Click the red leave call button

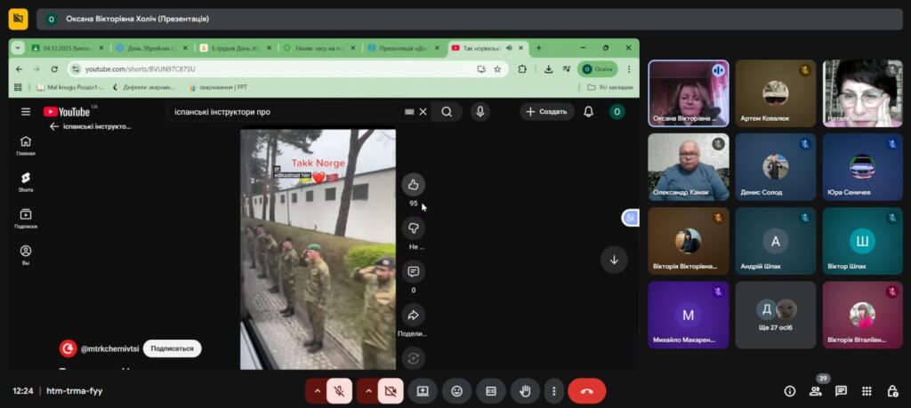click(586, 391)
